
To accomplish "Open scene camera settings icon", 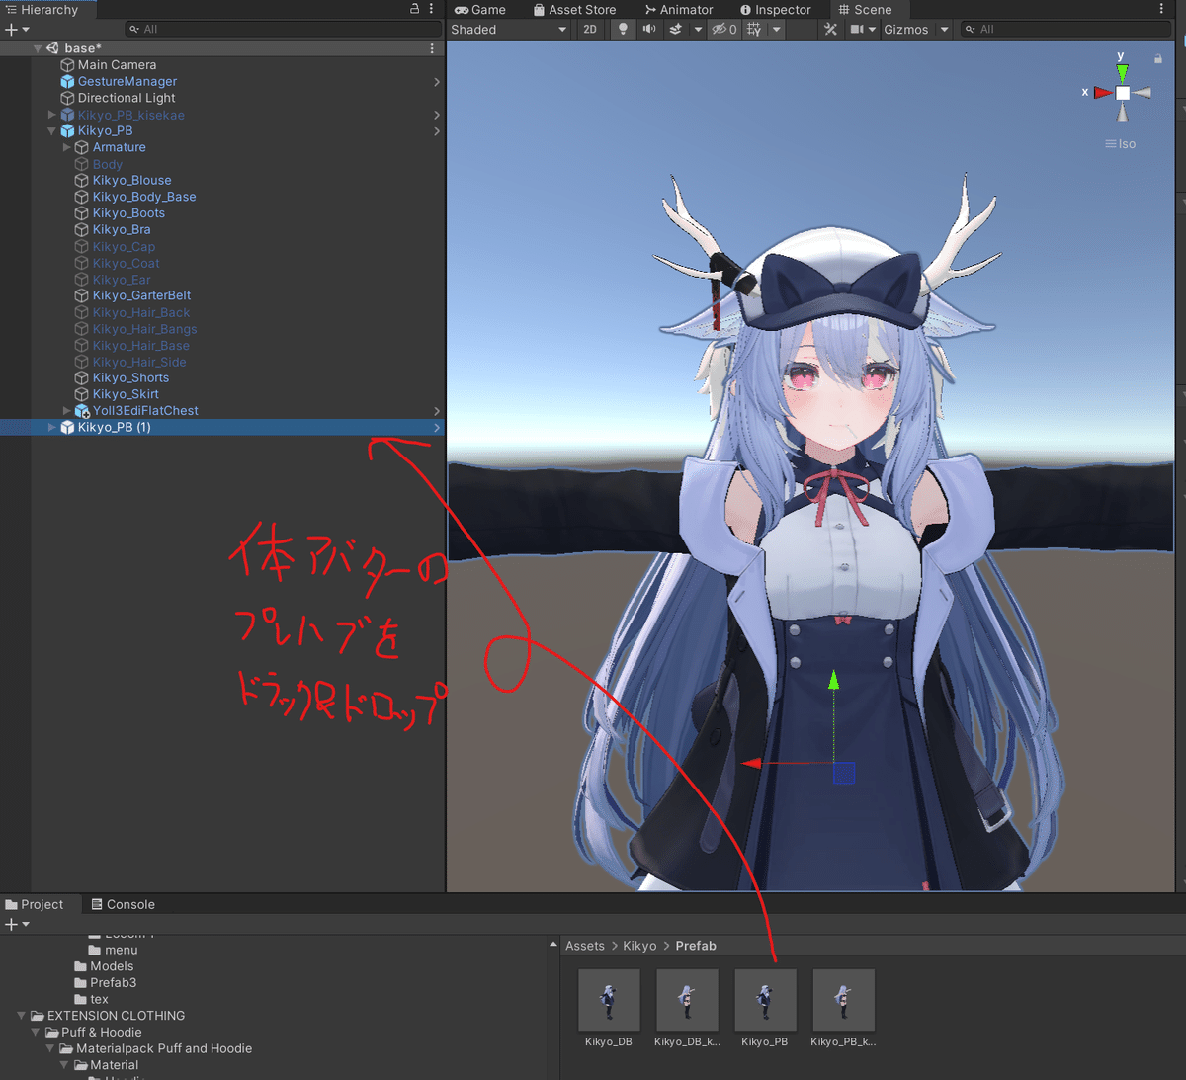I will point(857,29).
